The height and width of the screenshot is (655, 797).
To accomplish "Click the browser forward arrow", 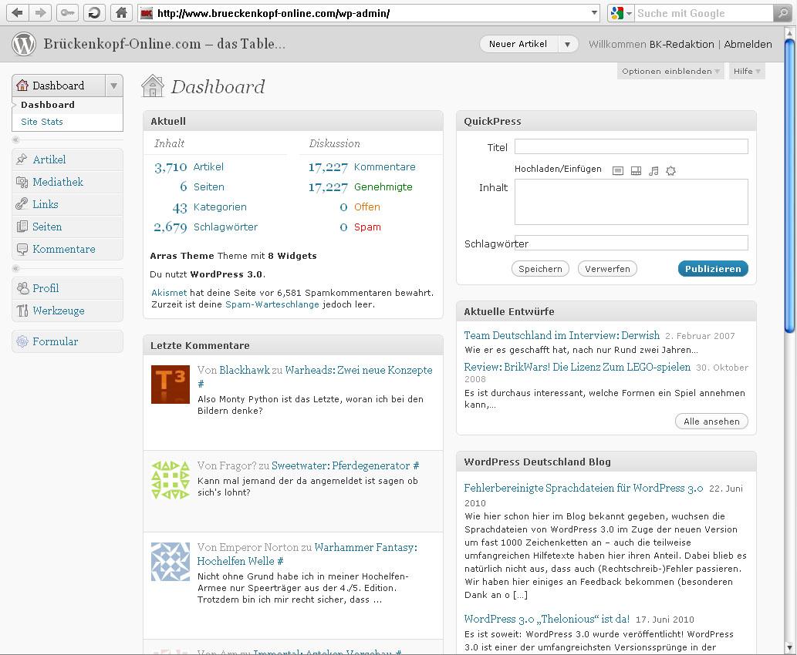I will click(x=40, y=12).
